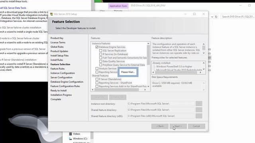This screenshot has width=255, height=143.
Task: Browse for the instance root directory
Action: (x=199, y=104)
